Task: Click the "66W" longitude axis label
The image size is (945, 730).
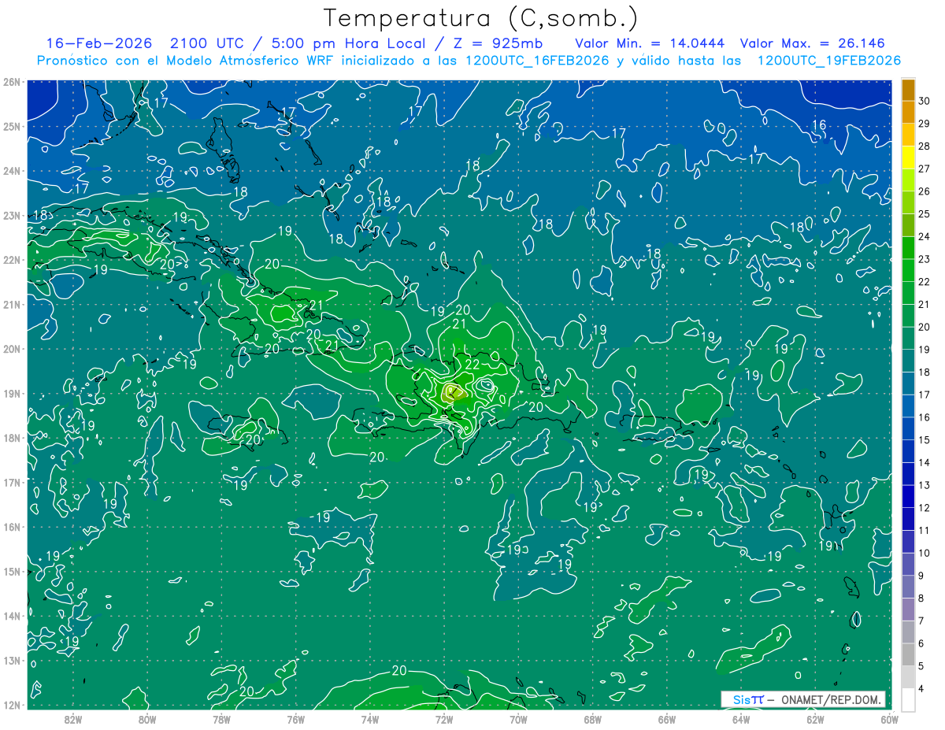Action: 667,718
